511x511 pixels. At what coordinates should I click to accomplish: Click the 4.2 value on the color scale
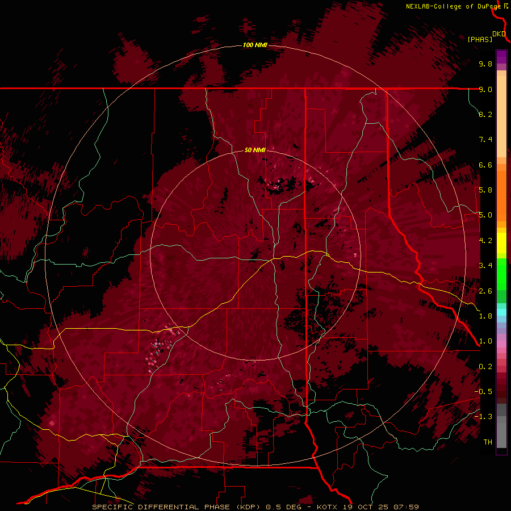tap(485, 241)
